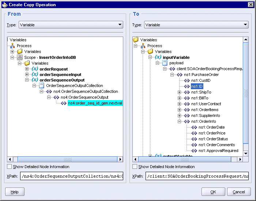This screenshot has height=201, width=256.
Task: Open the To Type dropdown
Action: 196,25
